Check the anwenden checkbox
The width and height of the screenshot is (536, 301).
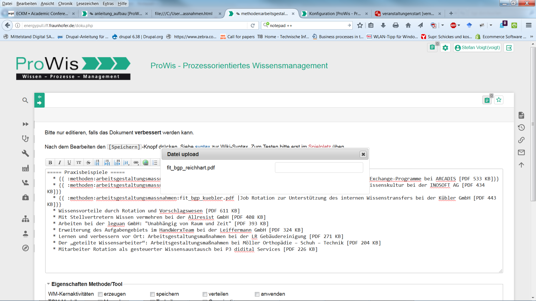tap(257, 294)
